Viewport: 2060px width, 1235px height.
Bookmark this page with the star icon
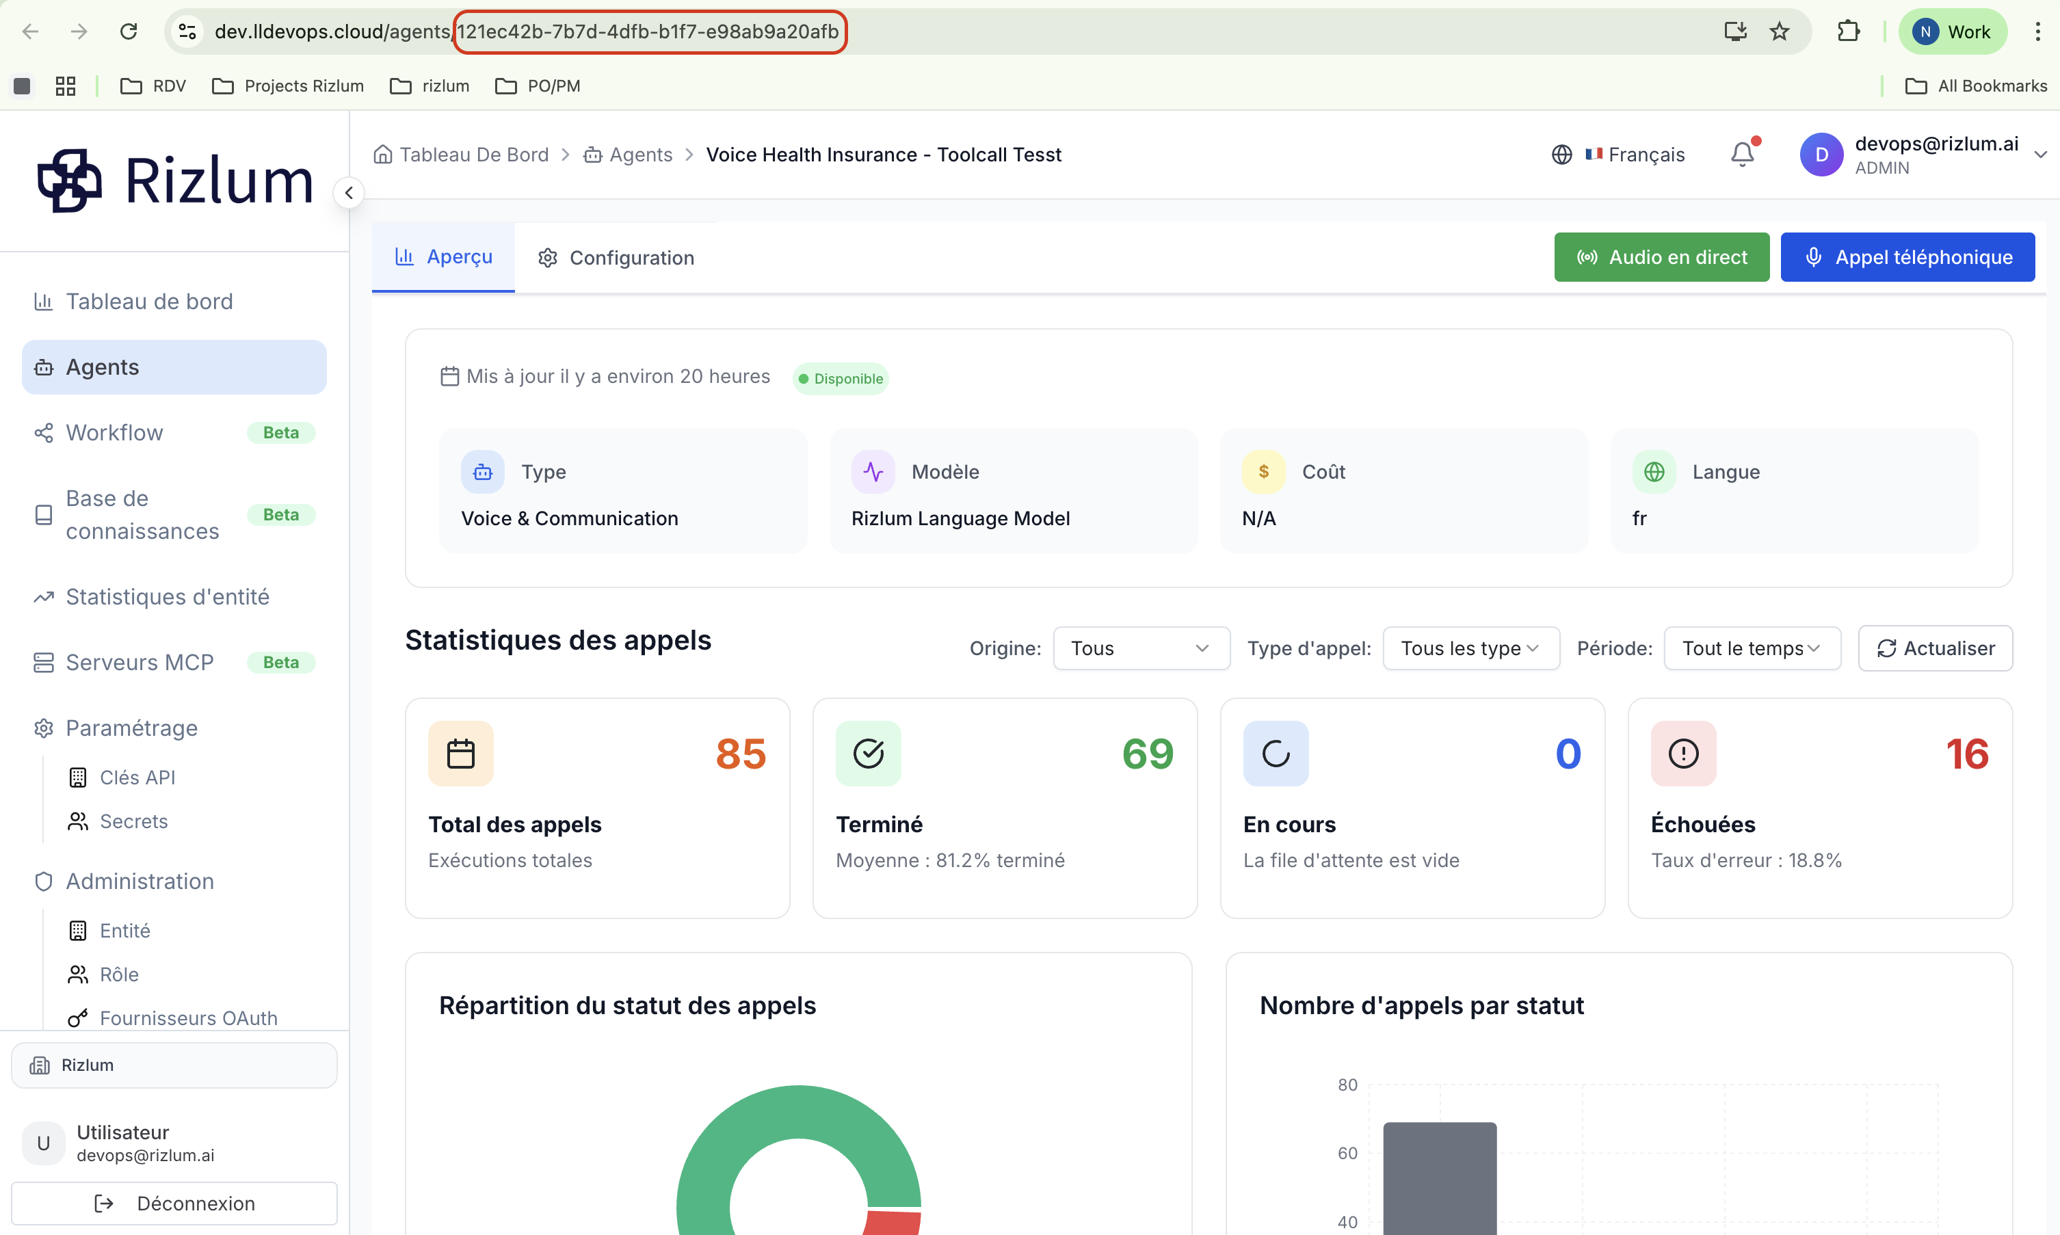click(1780, 31)
